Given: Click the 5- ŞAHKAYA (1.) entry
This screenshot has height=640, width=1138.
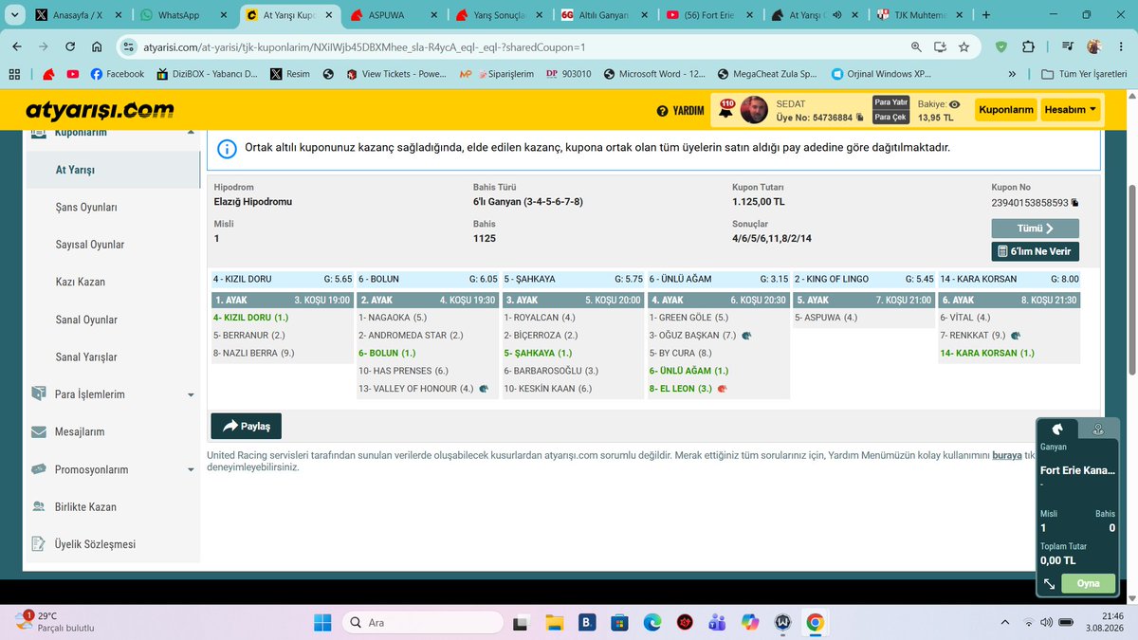Looking at the screenshot, I should [x=538, y=353].
